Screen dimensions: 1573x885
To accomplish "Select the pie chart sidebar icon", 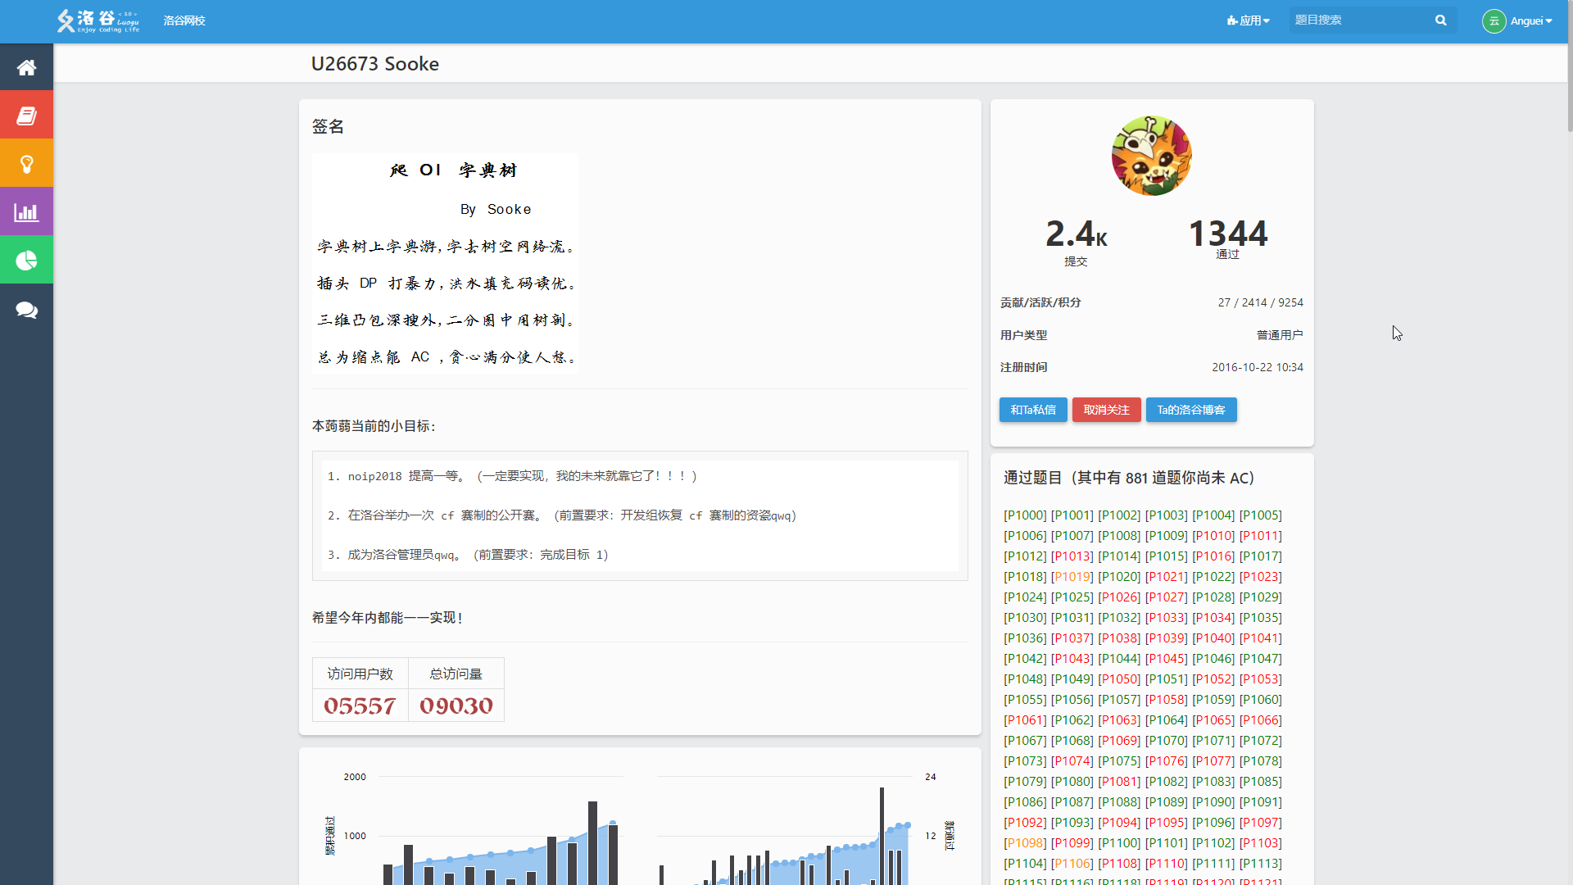I will pos(26,260).
